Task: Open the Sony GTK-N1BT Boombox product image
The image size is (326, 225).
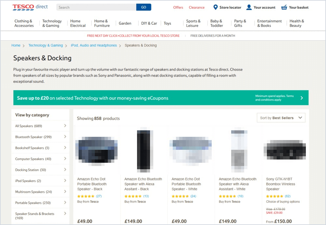Action: coord(285,149)
